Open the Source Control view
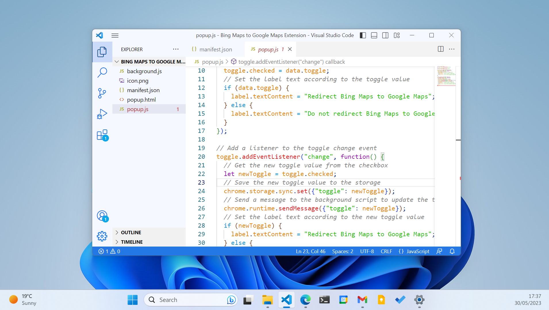 (102, 93)
